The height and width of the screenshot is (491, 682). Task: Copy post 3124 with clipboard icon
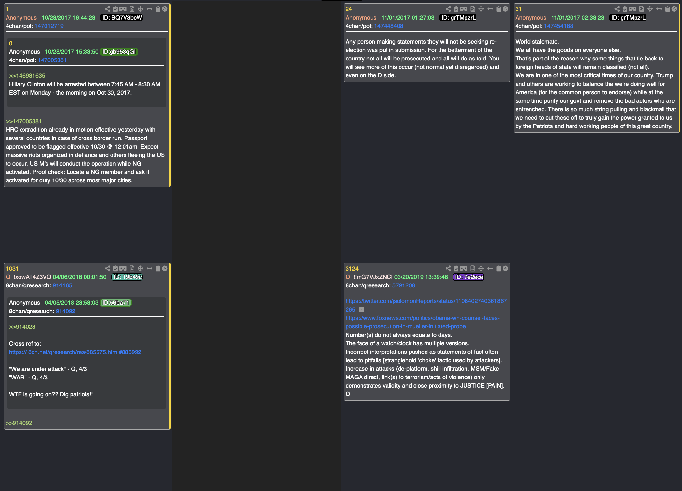tap(499, 268)
